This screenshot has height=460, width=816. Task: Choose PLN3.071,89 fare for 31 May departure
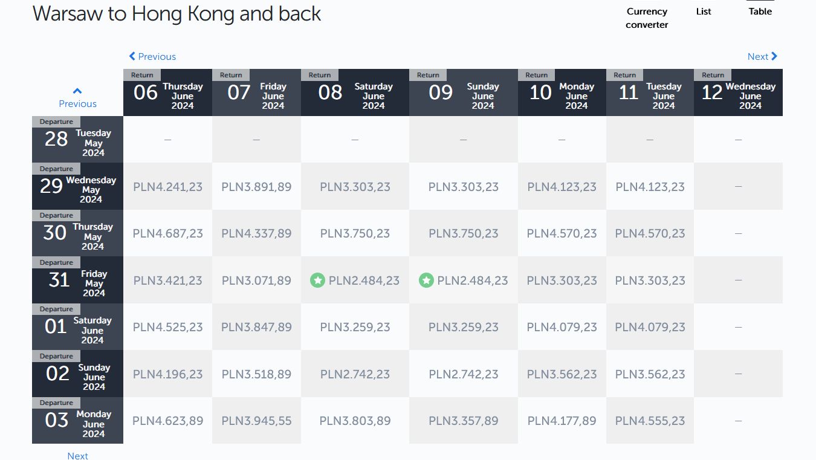(256, 280)
